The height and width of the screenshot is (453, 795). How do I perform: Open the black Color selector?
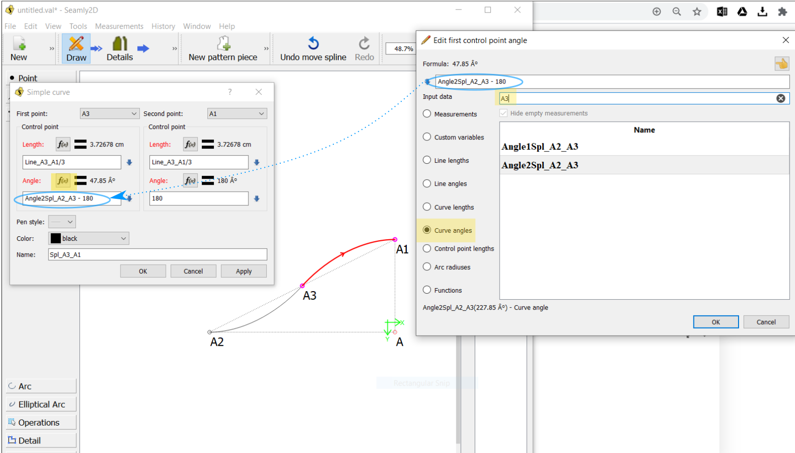pyautogui.click(x=89, y=239)
